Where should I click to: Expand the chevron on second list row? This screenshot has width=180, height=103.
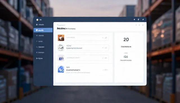(x=103, y=48)
